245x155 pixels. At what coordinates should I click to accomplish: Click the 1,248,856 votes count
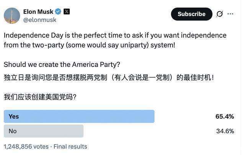pos(26,147)
